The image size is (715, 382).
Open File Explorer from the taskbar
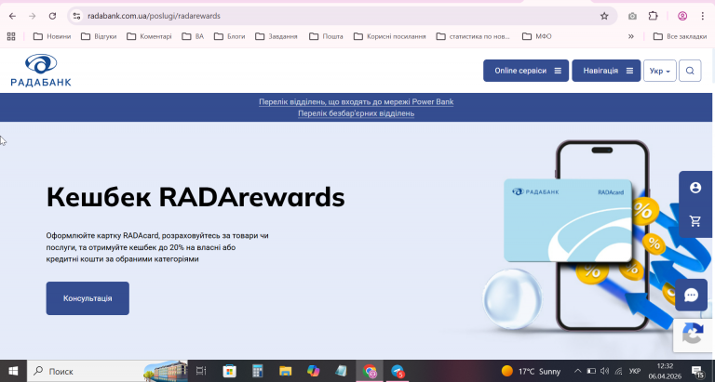pos(286,371)
